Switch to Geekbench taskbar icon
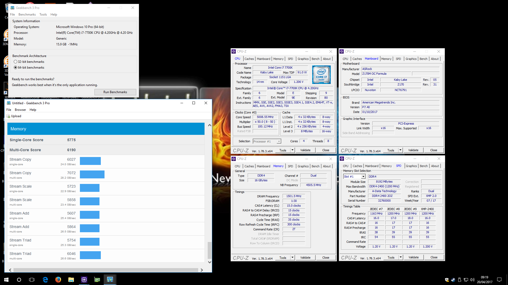 [x=110, y=279]
